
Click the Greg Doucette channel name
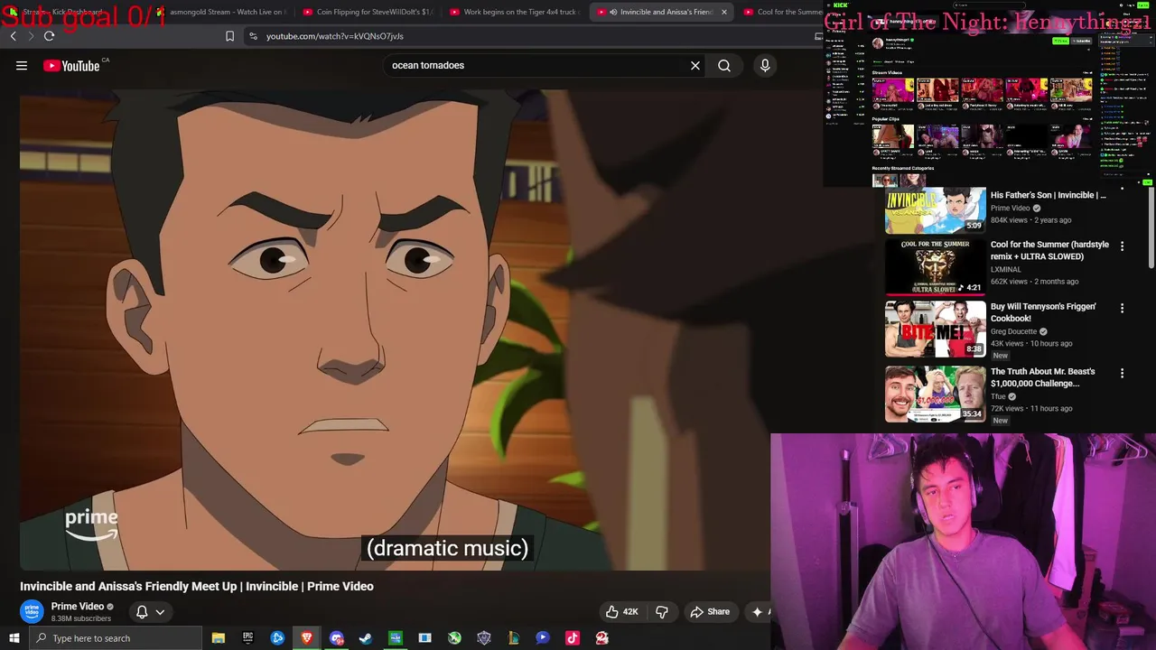(x=1013, y=331)
